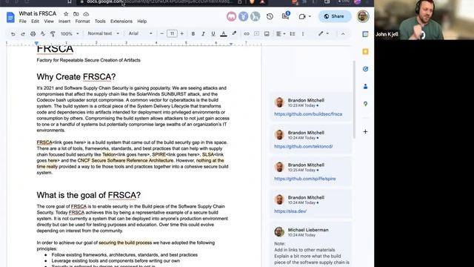Add a comment from toolbar
Screen dimensions: 474x267
[x=257, y=33]
